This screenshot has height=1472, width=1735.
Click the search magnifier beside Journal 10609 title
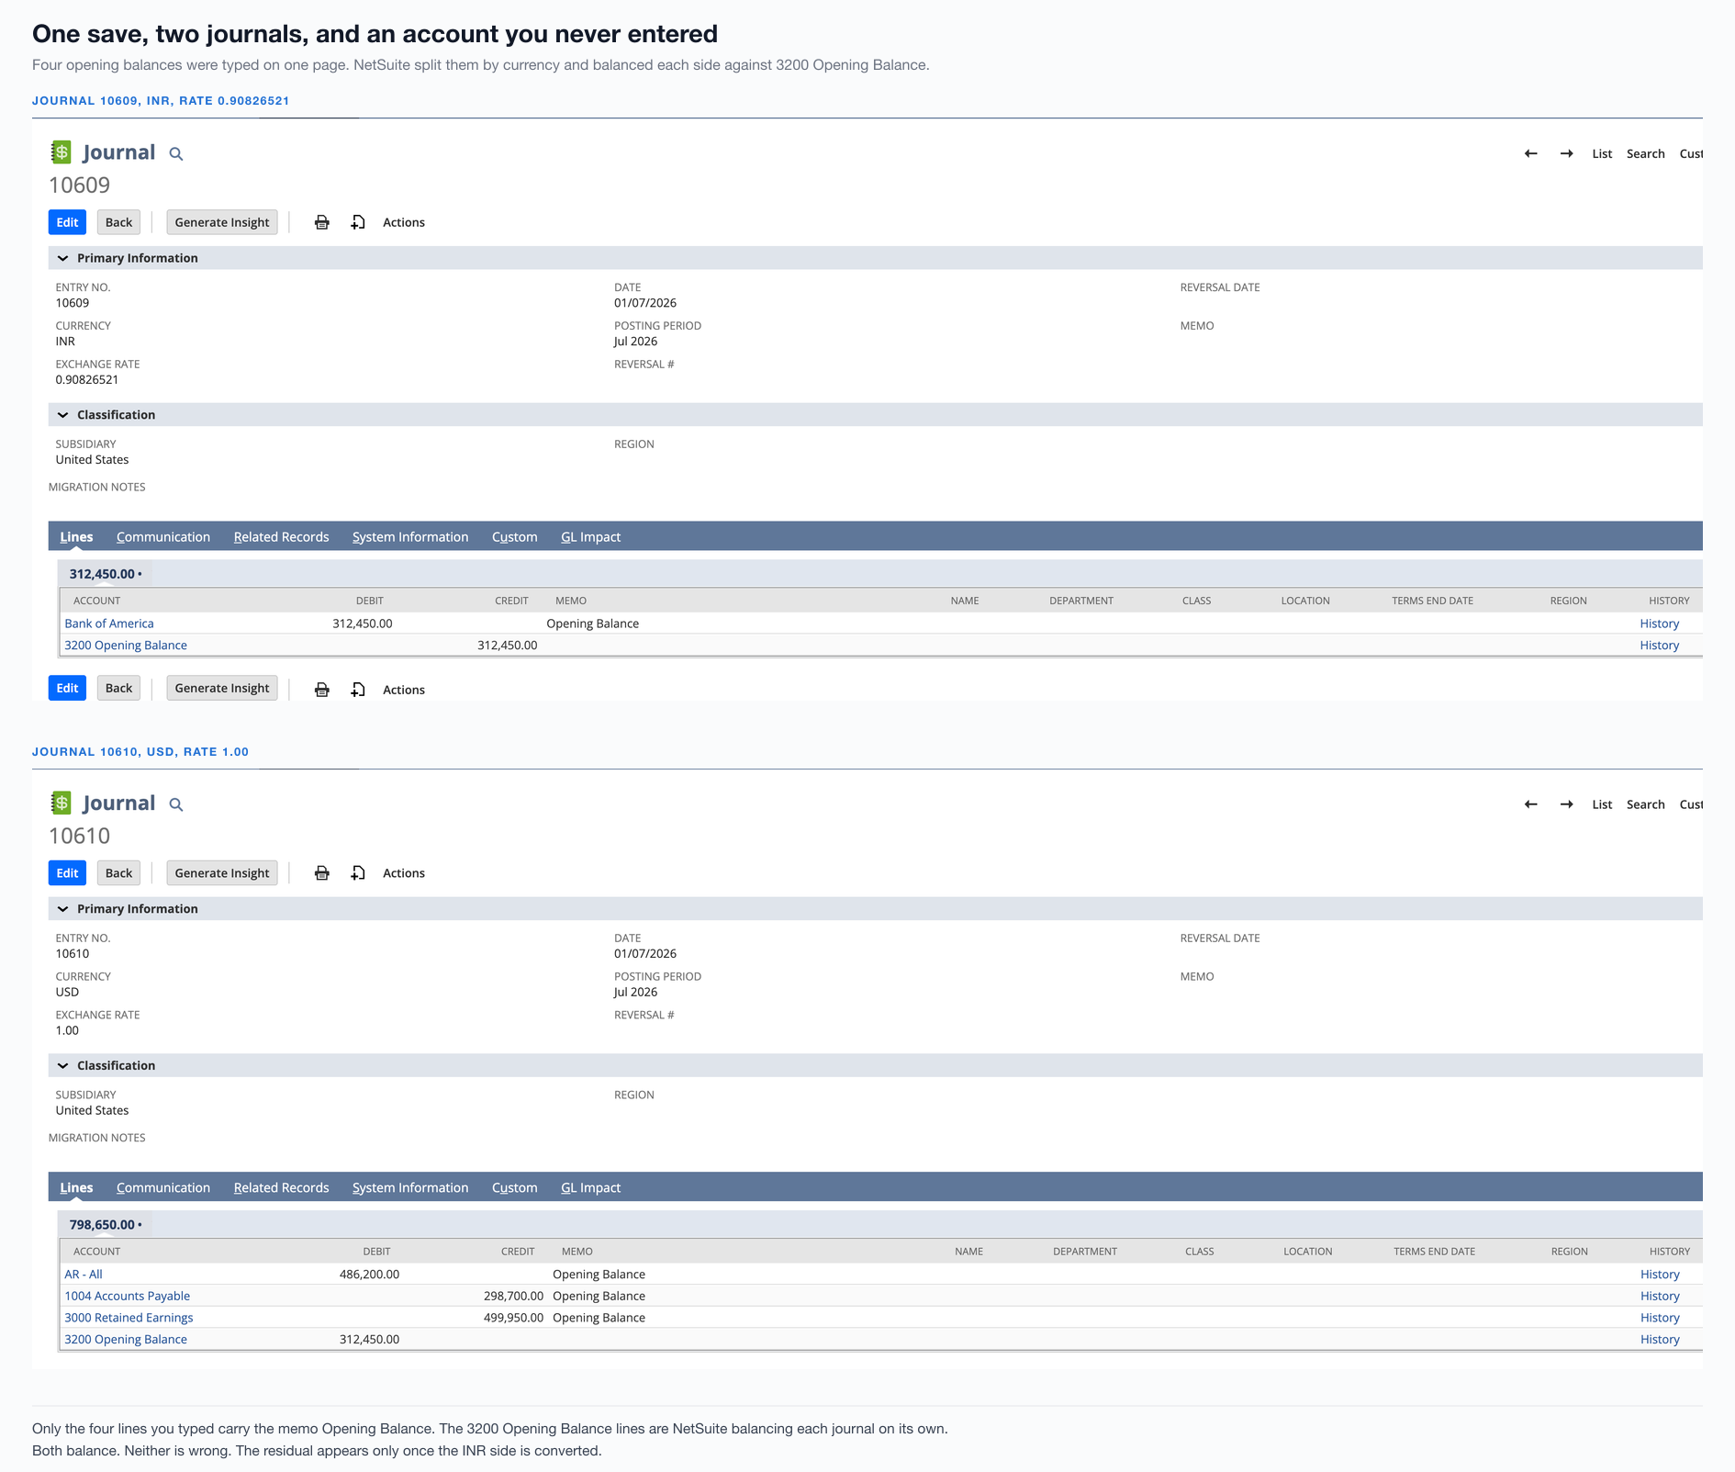(x=176, y=154)
